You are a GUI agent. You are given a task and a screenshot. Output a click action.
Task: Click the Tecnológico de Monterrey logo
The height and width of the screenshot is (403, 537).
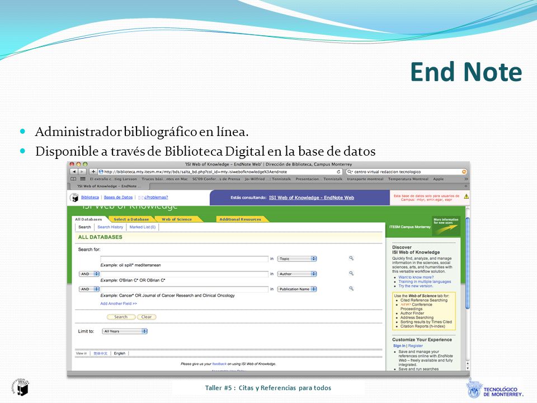(494, 388)
